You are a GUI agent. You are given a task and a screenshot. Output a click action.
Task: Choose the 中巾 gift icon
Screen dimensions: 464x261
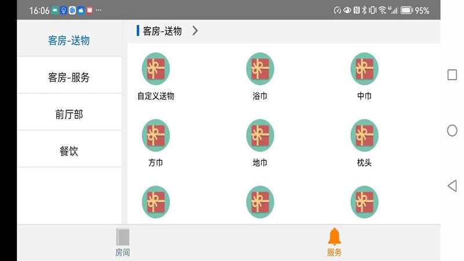(364, 68)
